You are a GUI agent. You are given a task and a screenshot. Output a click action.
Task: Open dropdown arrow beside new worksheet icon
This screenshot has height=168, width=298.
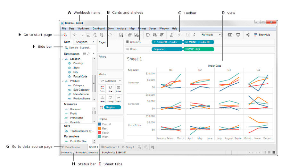click(x=125, y=35)
